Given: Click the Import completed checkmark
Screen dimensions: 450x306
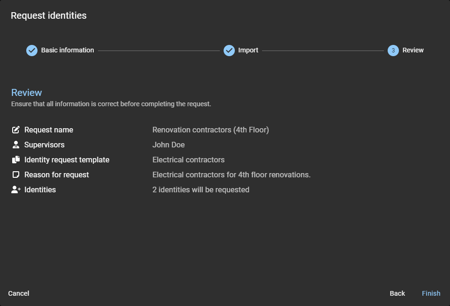Looking at the screenshot, I should (229, 50).
